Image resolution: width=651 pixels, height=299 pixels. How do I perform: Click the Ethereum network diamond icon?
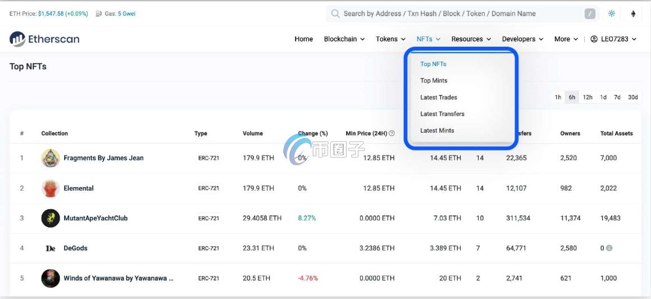point(633,13)
